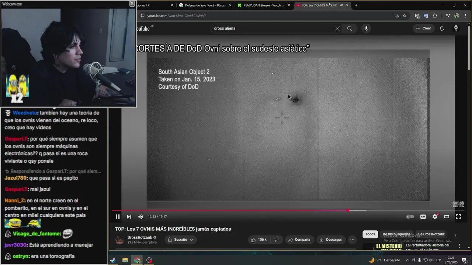Switch to REALYUGAN Stream tab

264,5
